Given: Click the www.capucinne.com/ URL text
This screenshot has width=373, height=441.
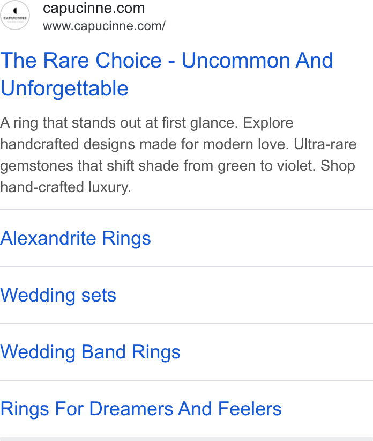Looking at the screenshot, I should coord(104,26).
